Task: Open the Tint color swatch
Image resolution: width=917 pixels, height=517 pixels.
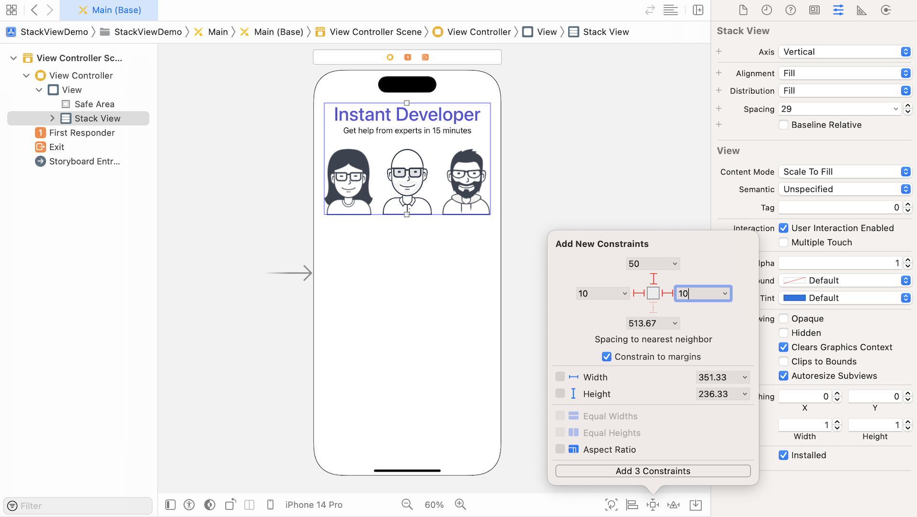Action: pyautogui.click(x=795, y=298)
